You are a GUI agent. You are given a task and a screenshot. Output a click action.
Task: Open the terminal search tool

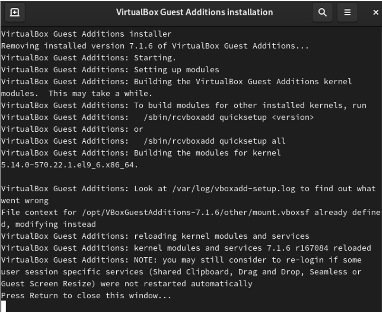(x=323, y=12)
